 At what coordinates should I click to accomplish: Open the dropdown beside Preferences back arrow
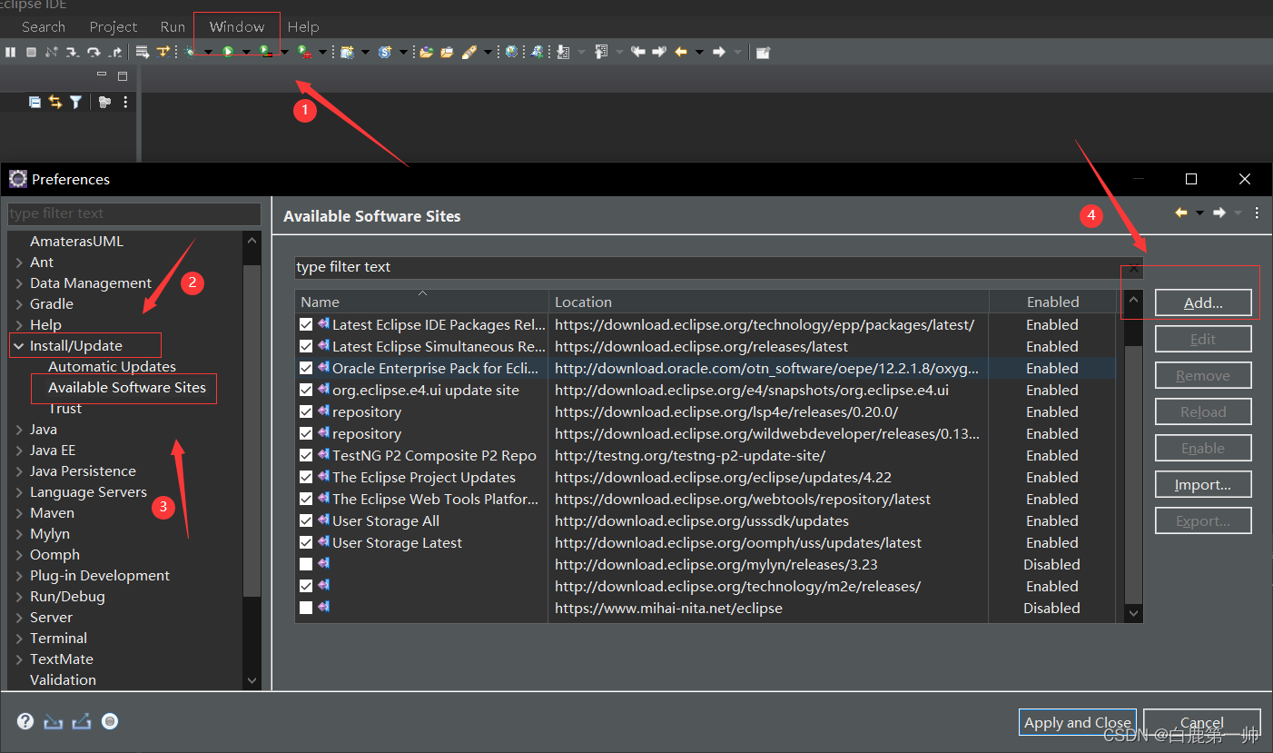tap(1199, 213)
